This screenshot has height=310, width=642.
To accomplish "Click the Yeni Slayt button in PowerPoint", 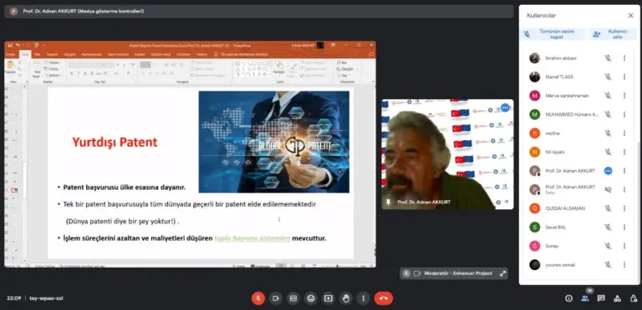I will coord(37,69).
